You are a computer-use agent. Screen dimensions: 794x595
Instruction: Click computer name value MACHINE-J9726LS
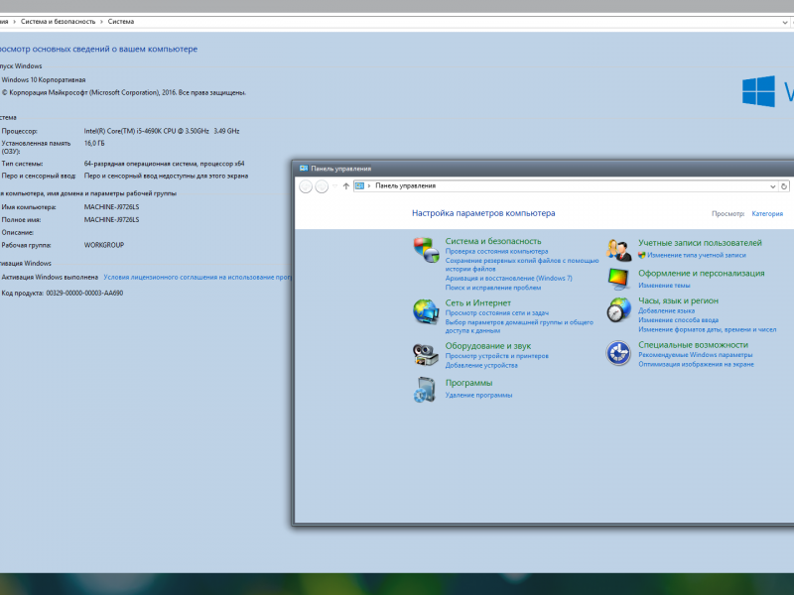tap(111, 207)
